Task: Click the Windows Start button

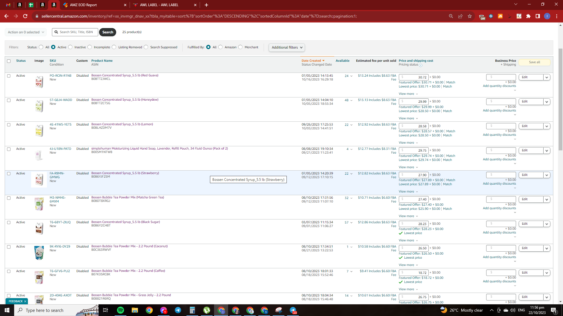Action: pos(7,310)
